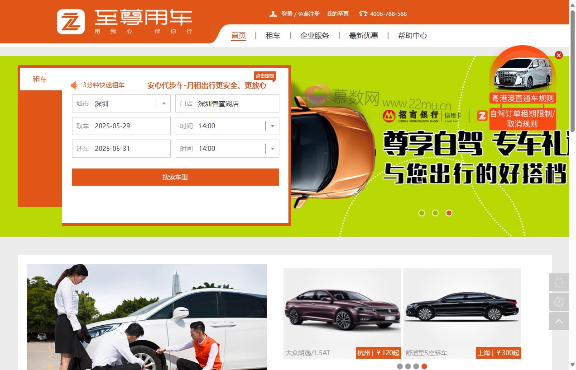
Task: Click the 搜索车型 search button
Action: (x=175, y=177)
